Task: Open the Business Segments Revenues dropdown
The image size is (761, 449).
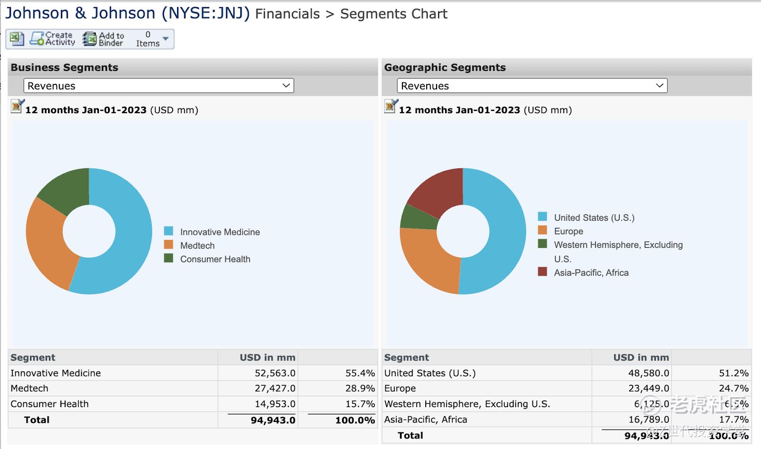Action: pyautogui.click(x=158, y=86)
